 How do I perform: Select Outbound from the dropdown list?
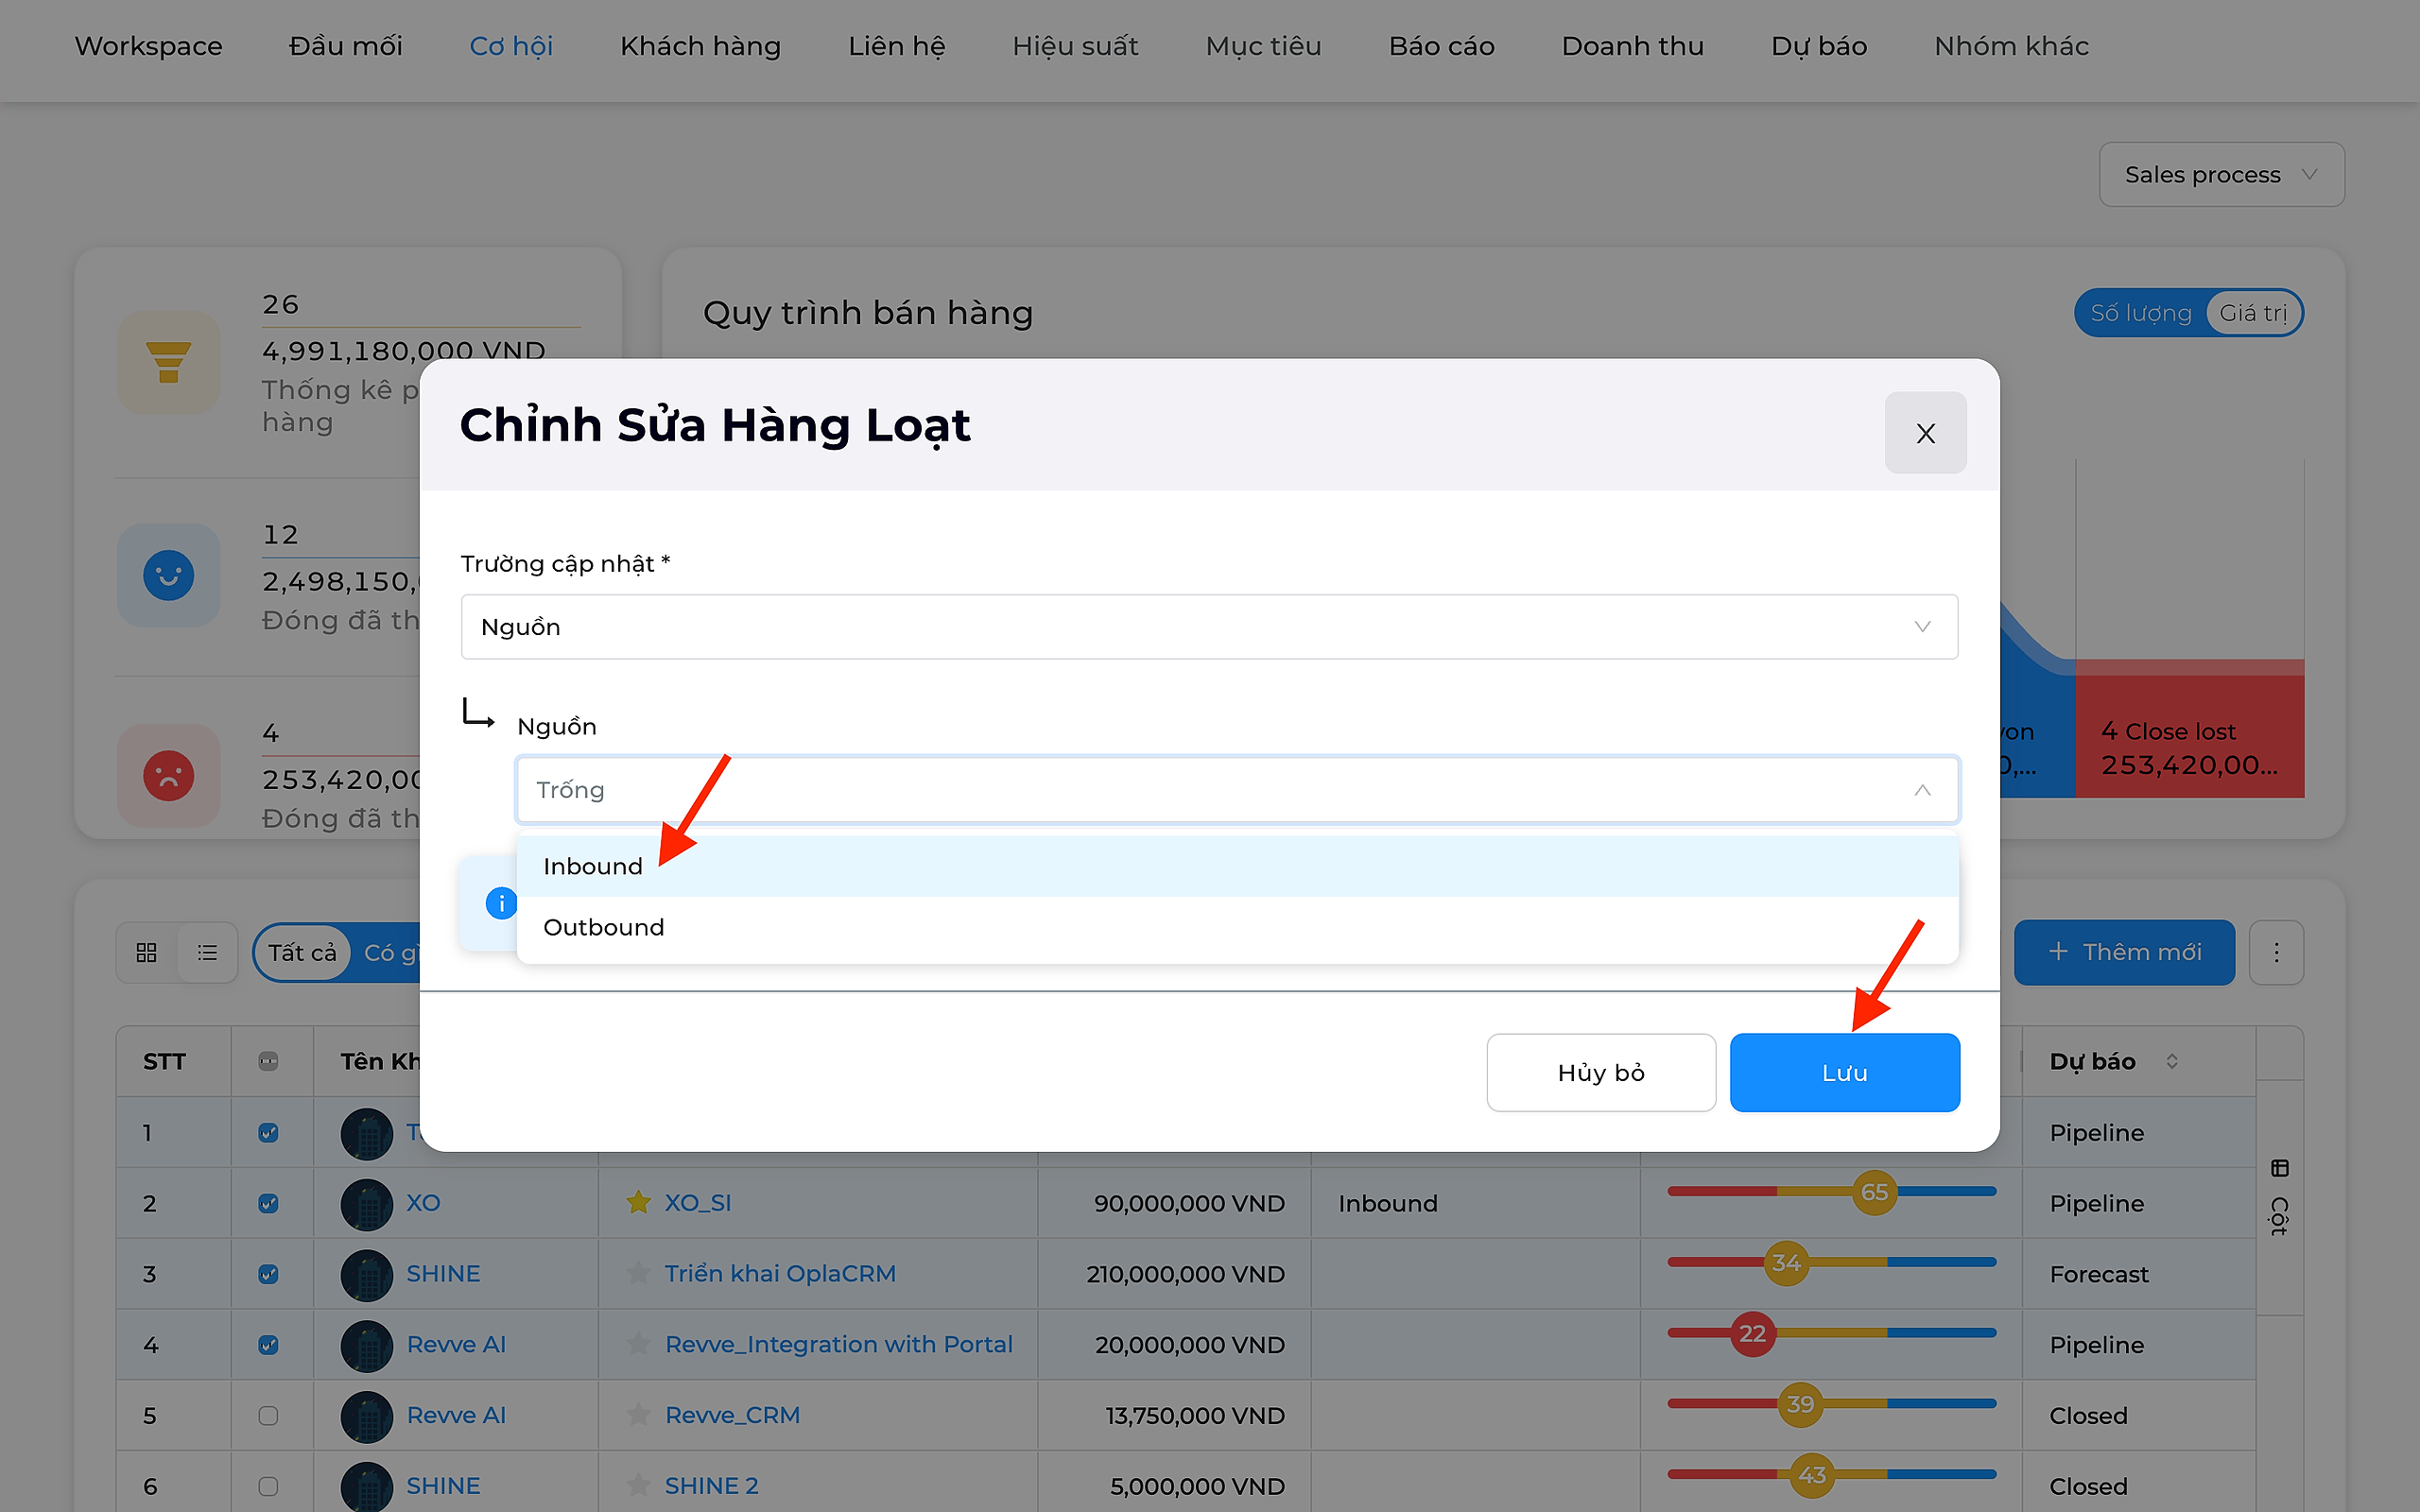point(1237,927)
